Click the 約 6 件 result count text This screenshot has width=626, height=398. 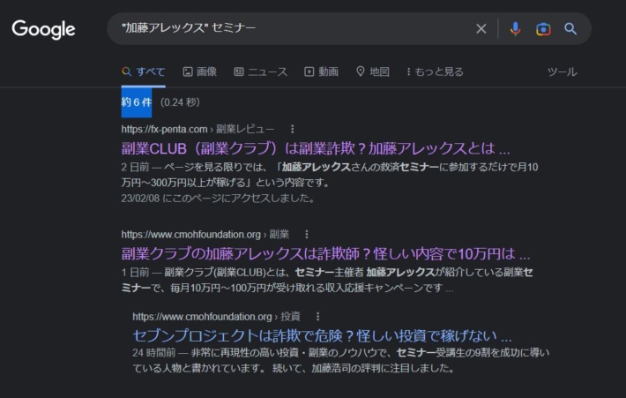point(137,102)
